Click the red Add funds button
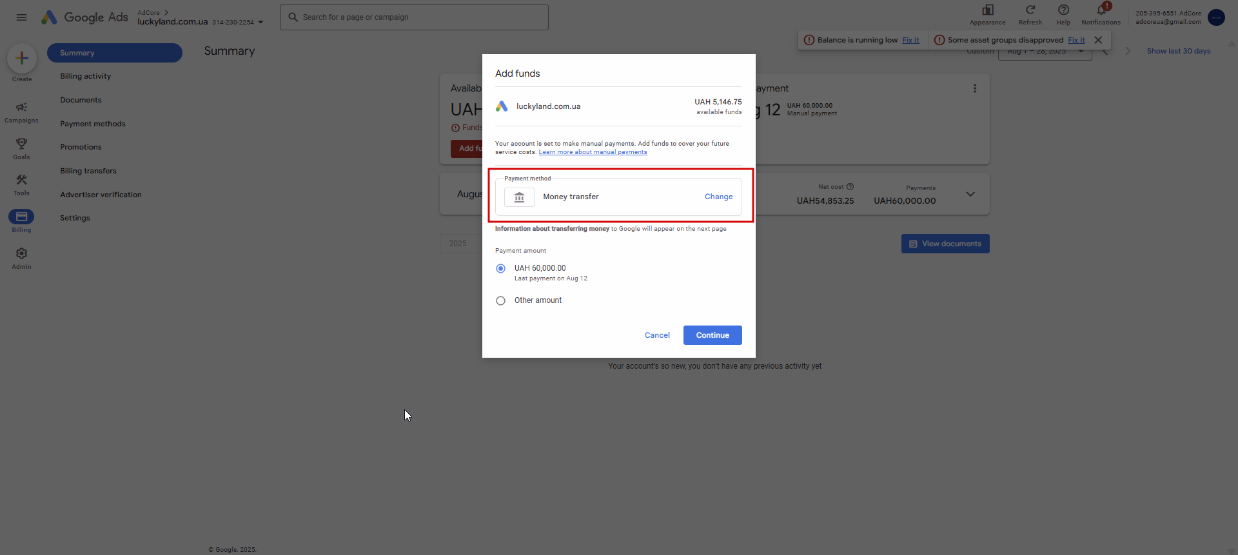The width and height of the screenshot is (1238, 555). (467, 148)
